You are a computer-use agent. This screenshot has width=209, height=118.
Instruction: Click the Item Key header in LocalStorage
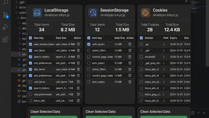point(39,38)
